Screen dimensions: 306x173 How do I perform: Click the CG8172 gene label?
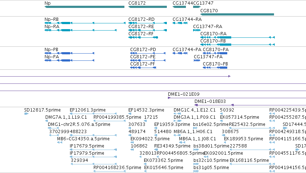(137, 3)
